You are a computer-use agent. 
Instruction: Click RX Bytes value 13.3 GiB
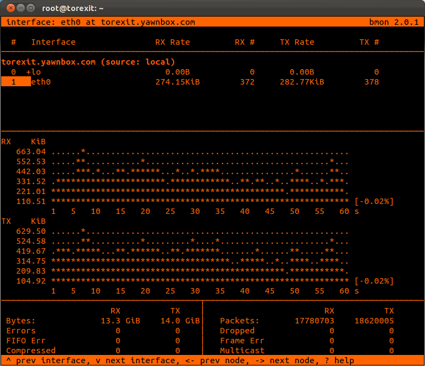click(x=120, y=321)
